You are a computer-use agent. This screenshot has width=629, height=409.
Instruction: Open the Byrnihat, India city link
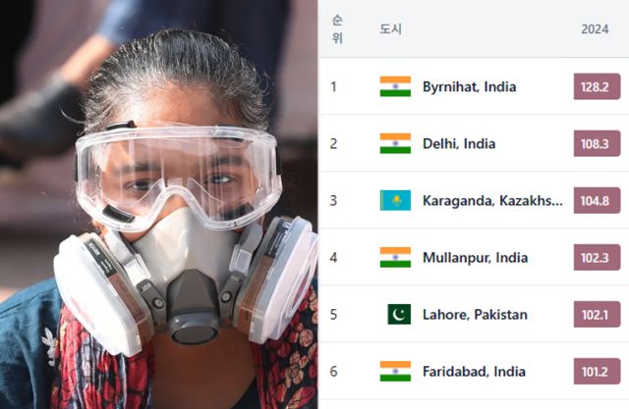(x=470, y=87)
